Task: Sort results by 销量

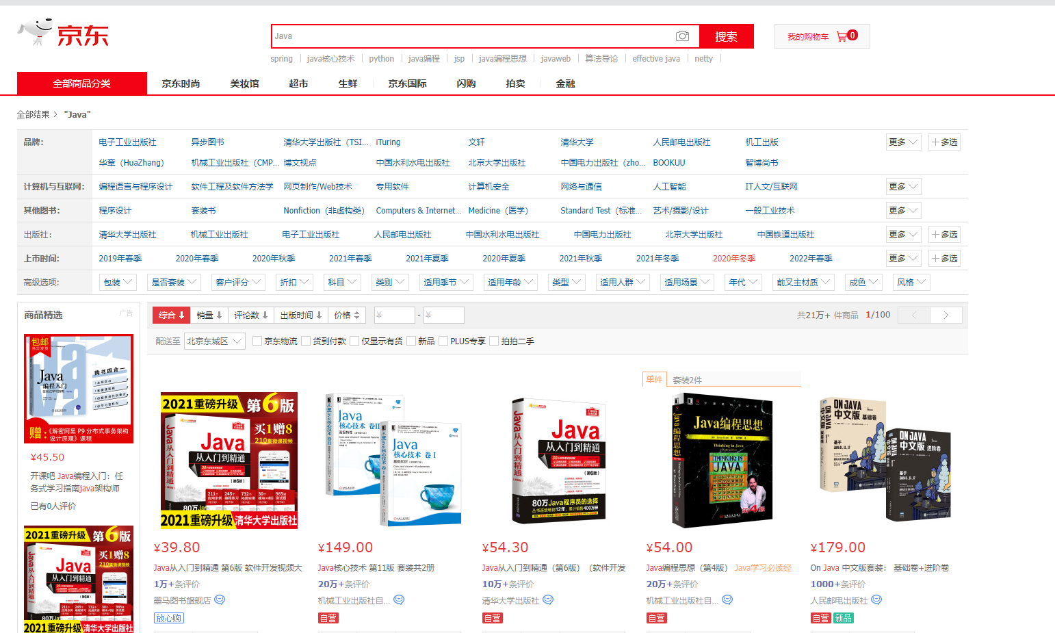Action: [x=209, y=315]
